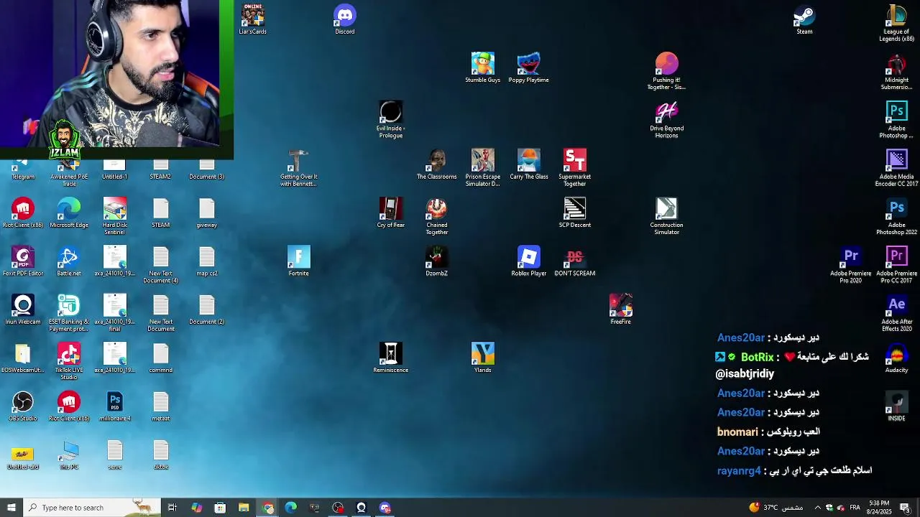The height and width of the screenshot is (517, 920).
Task: Launch Adobe Media Encoder CC 2017
Action: pos(896,168)
